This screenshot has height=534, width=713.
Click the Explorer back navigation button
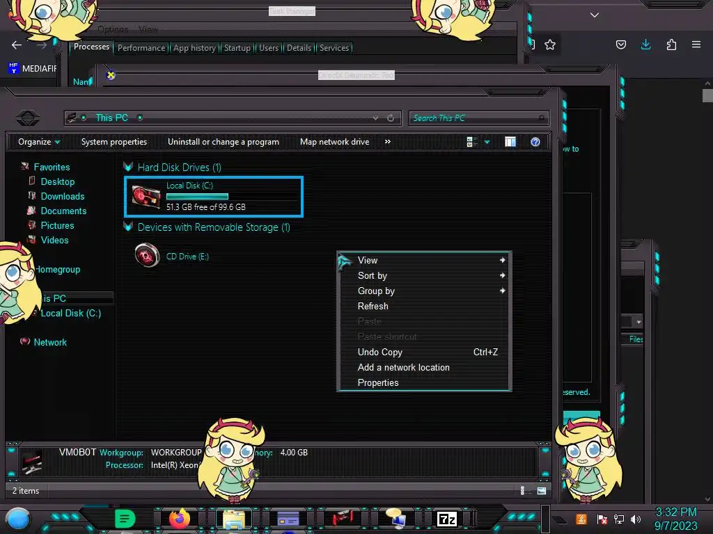coord(28,118)
